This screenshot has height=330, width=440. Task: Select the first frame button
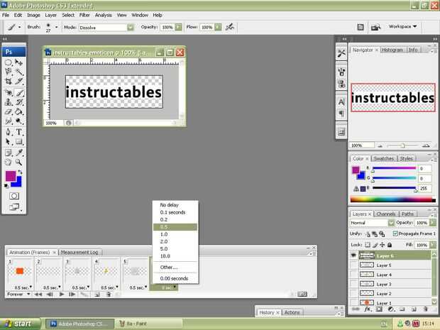coord(38,294)
